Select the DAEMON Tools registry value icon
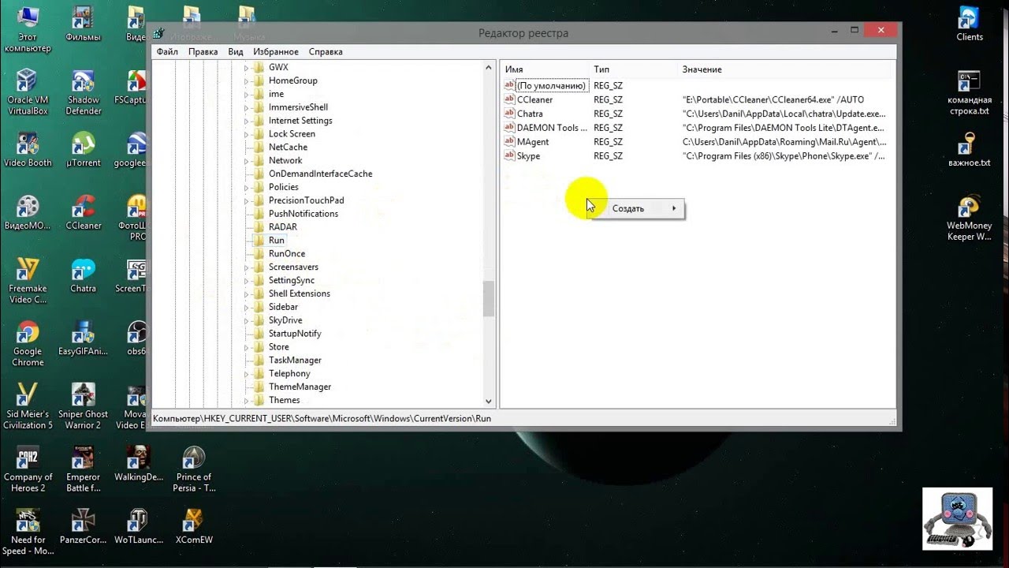 (x=509, y=128)
